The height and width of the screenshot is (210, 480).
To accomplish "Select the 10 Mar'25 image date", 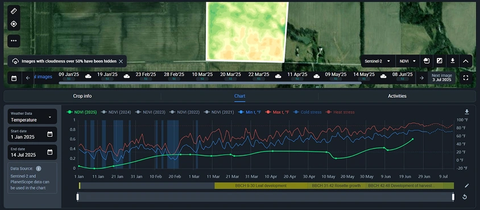I will (202, 76).
